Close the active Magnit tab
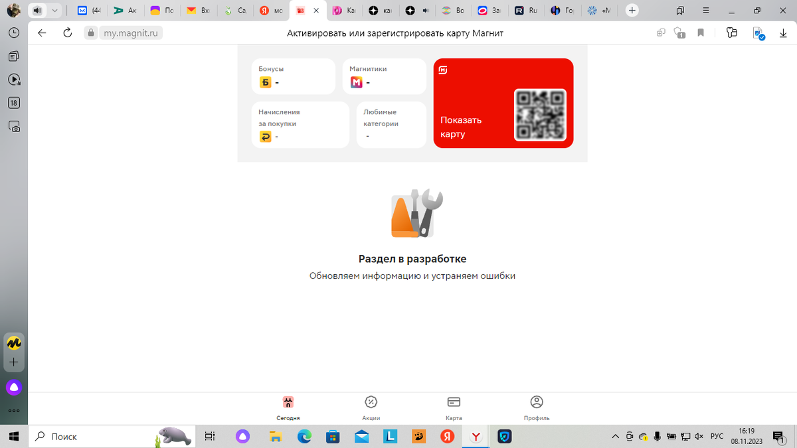The image size is (797, 448). point(316,11)
